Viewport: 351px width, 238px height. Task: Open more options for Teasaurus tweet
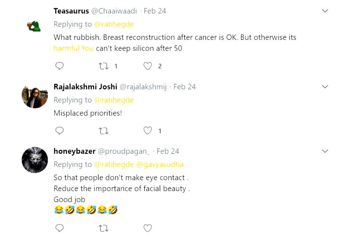pos(325,11)
